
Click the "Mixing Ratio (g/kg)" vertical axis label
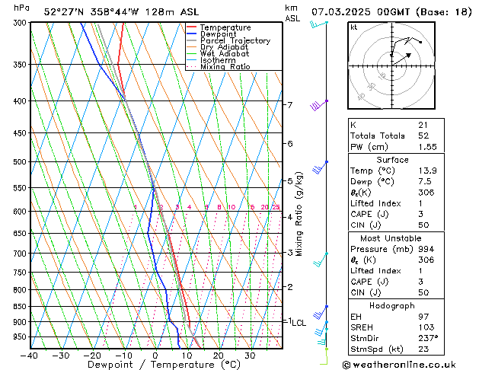299,214
